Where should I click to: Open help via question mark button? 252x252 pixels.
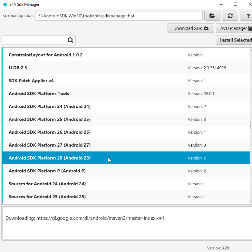pyautogui.click(x=247, y=15)
